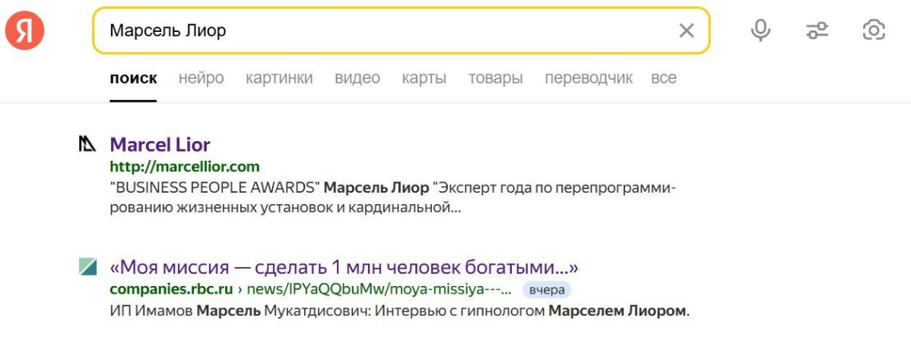
Task: Click the RBC result favicon
Action: click(87, 266)
